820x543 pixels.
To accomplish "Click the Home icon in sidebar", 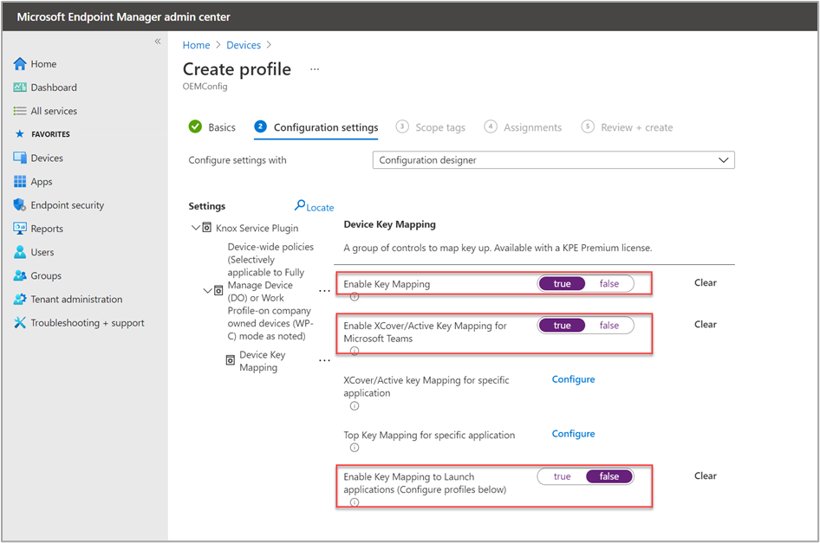I will pos(20,64).
